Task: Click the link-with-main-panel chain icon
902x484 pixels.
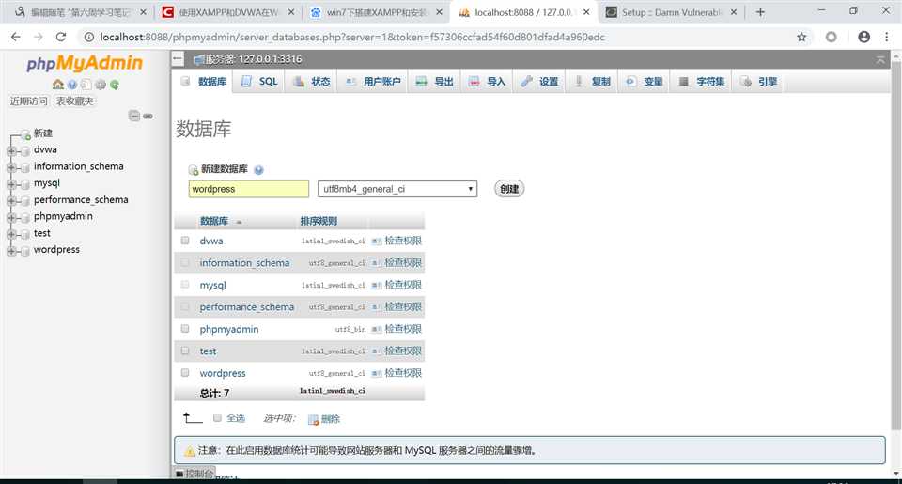Action: (148, 117)
